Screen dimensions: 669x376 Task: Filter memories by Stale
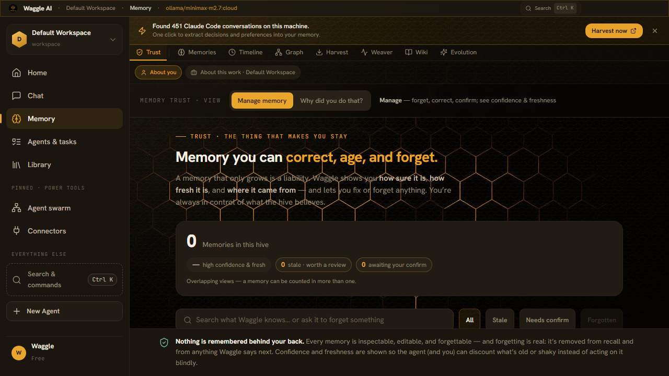500,320
